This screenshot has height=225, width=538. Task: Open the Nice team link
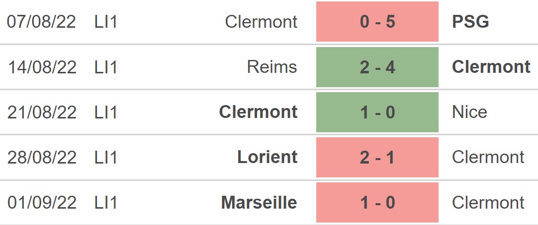click(x=469, y=112)
